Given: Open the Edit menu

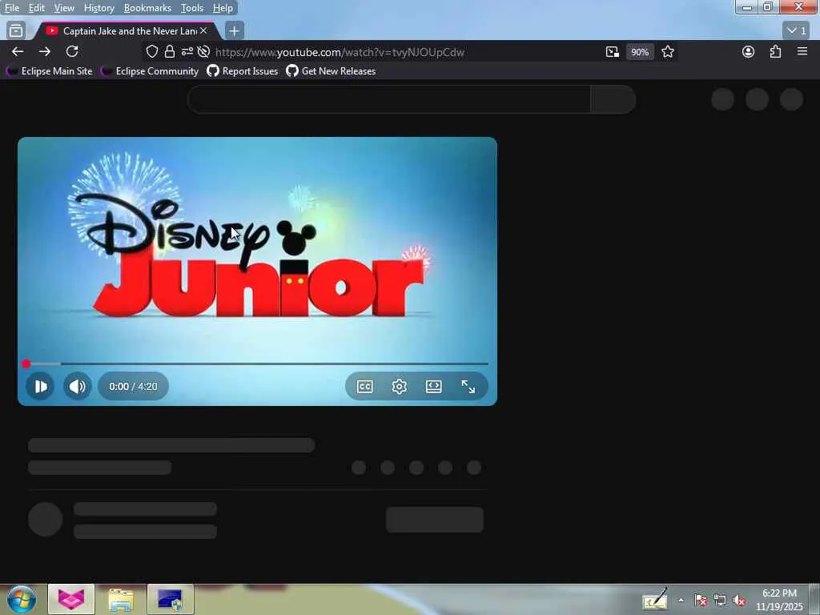Looking at the screenshot, I should point(36,8).
